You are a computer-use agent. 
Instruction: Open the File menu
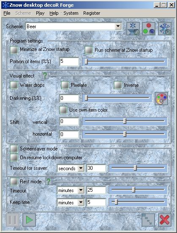(x=7, y=13)
